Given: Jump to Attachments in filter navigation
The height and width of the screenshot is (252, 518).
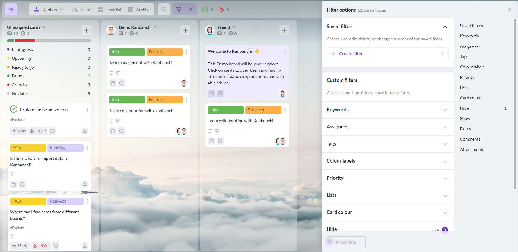Looking at the screenshot, I should pyautogui.click(x=472, y=150).
